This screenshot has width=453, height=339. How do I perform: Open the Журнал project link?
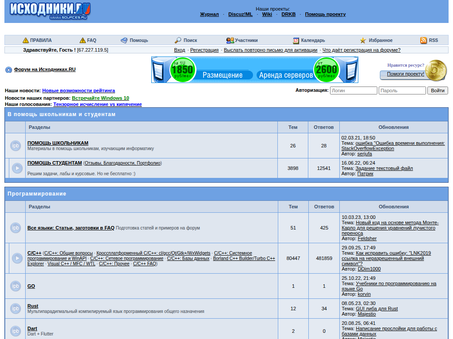click(x=209, y=14)
